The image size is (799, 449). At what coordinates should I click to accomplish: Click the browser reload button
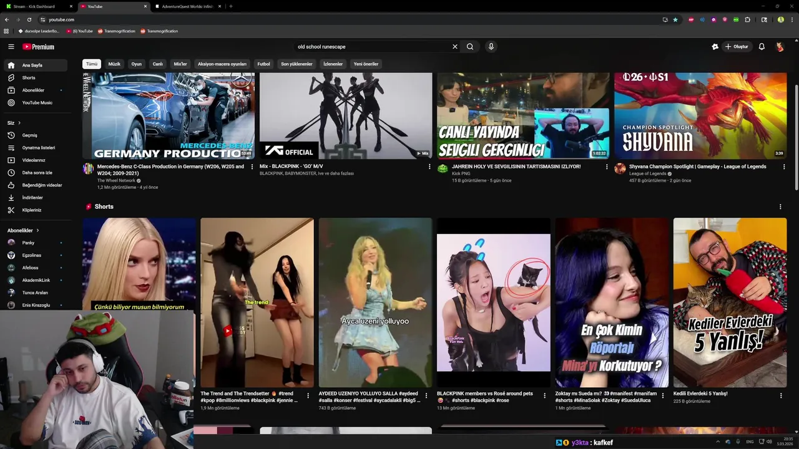[29, 19]
